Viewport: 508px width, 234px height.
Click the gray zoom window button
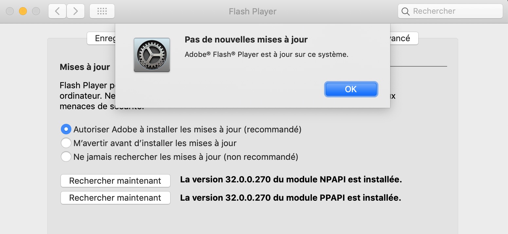click(x=36, y=11)
